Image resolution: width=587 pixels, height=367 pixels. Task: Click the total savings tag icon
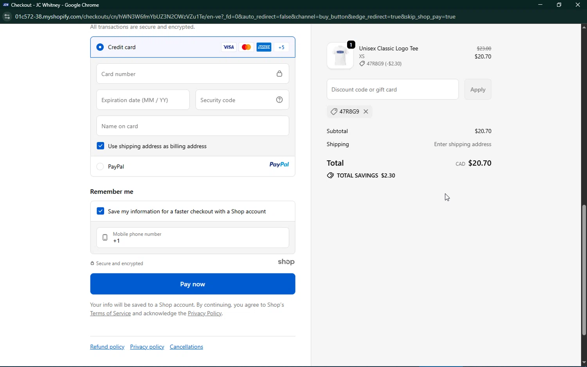click(x=331, y=175)
